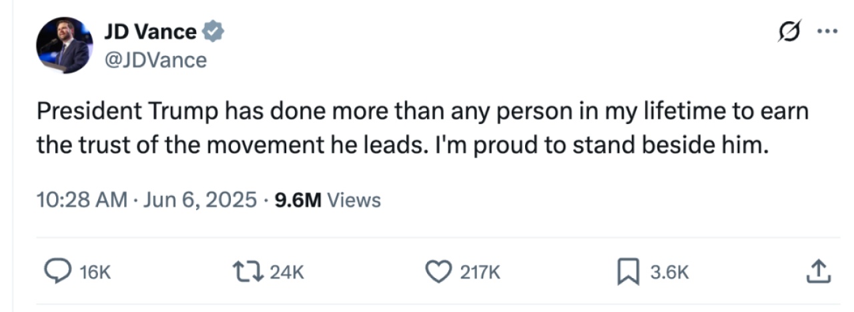Viewport: 854px width, 312px height.
Task: Open JD Vance's profile picture
Action: (x=64, y=45)
